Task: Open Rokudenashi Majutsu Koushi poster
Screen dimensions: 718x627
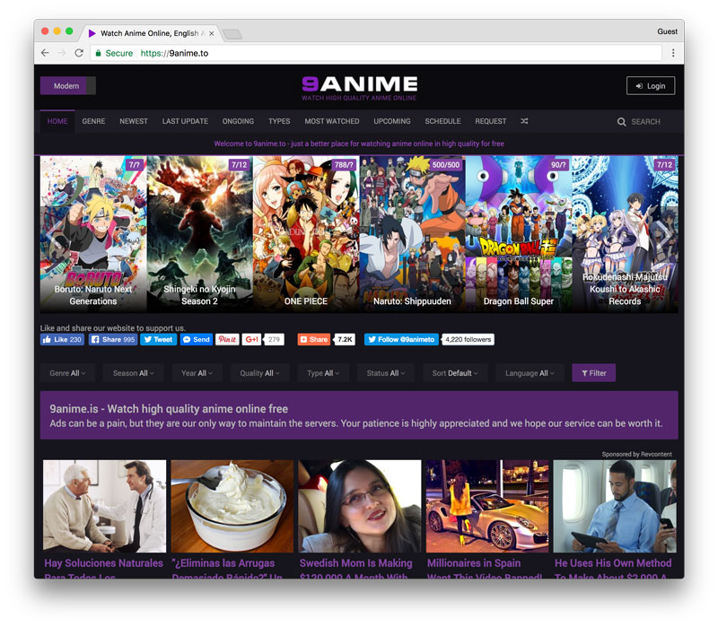Action: coord(625,234)
